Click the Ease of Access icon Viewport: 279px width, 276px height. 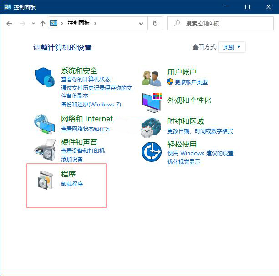tap(152, 152)
